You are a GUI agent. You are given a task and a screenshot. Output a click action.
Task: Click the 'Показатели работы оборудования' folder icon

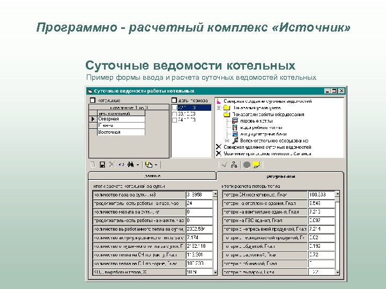pyautogui.click(x=227, y=115)
